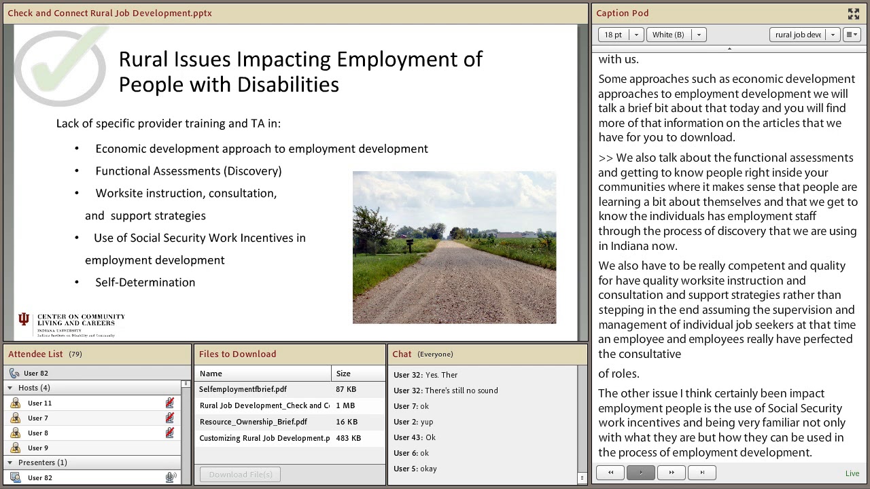Image resolution: width=870 pixels, height=489 pixels.
Task: Click host icon of User 9
Action: [x=15, y=448]
